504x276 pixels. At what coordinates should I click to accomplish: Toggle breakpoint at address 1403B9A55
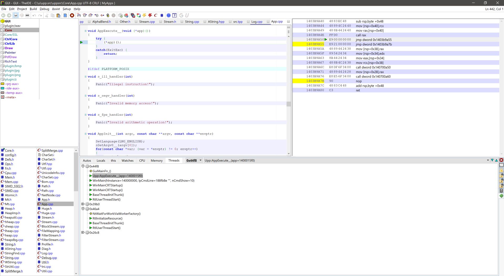point(315,44)
